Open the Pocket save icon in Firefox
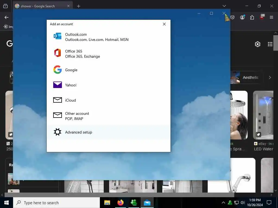Screen dimensions: 278x208 click(232, 17)
